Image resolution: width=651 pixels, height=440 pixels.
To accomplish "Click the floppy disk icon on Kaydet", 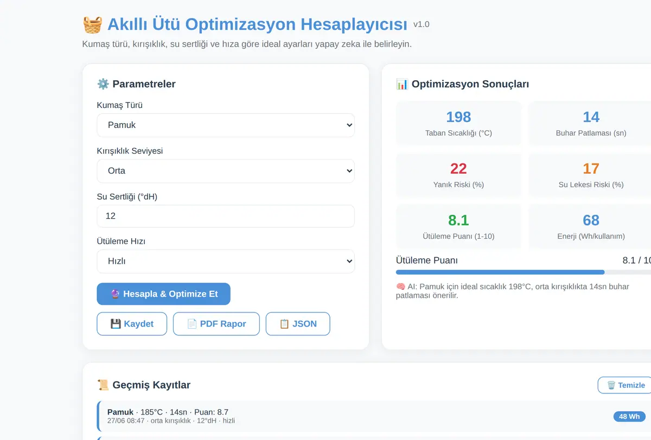I will coord(116,324).
